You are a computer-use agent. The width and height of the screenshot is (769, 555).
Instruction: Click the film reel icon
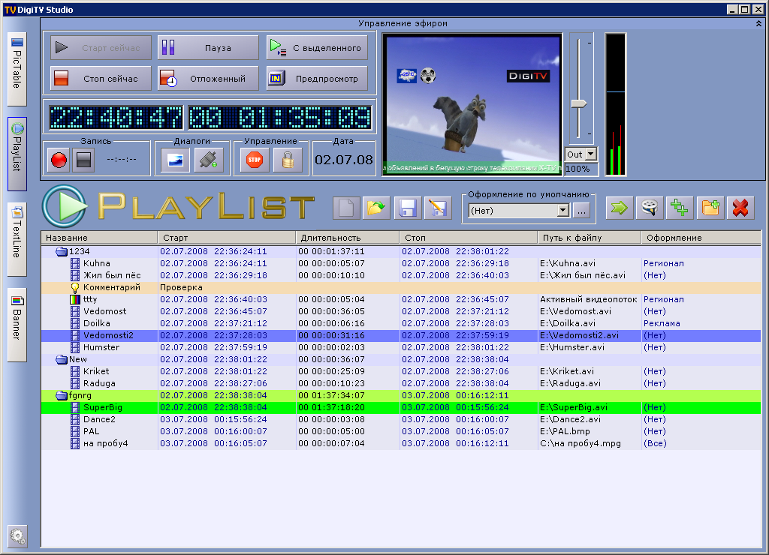coord(650,208)
